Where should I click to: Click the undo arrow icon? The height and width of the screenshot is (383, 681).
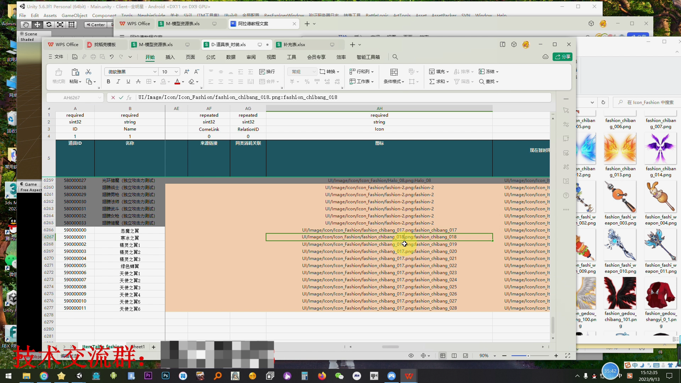112,57
